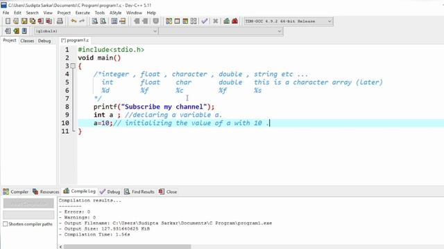
Task: Open the View menu
Action: click(48, 12)
